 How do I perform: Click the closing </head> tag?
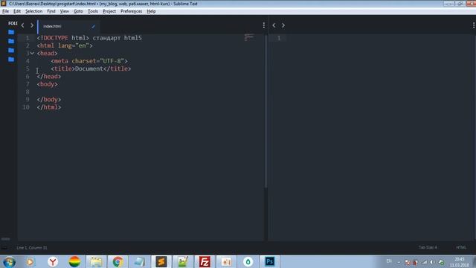(48, 77)
